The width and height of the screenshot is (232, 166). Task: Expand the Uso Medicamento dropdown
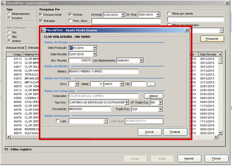[x=141, y=60]
